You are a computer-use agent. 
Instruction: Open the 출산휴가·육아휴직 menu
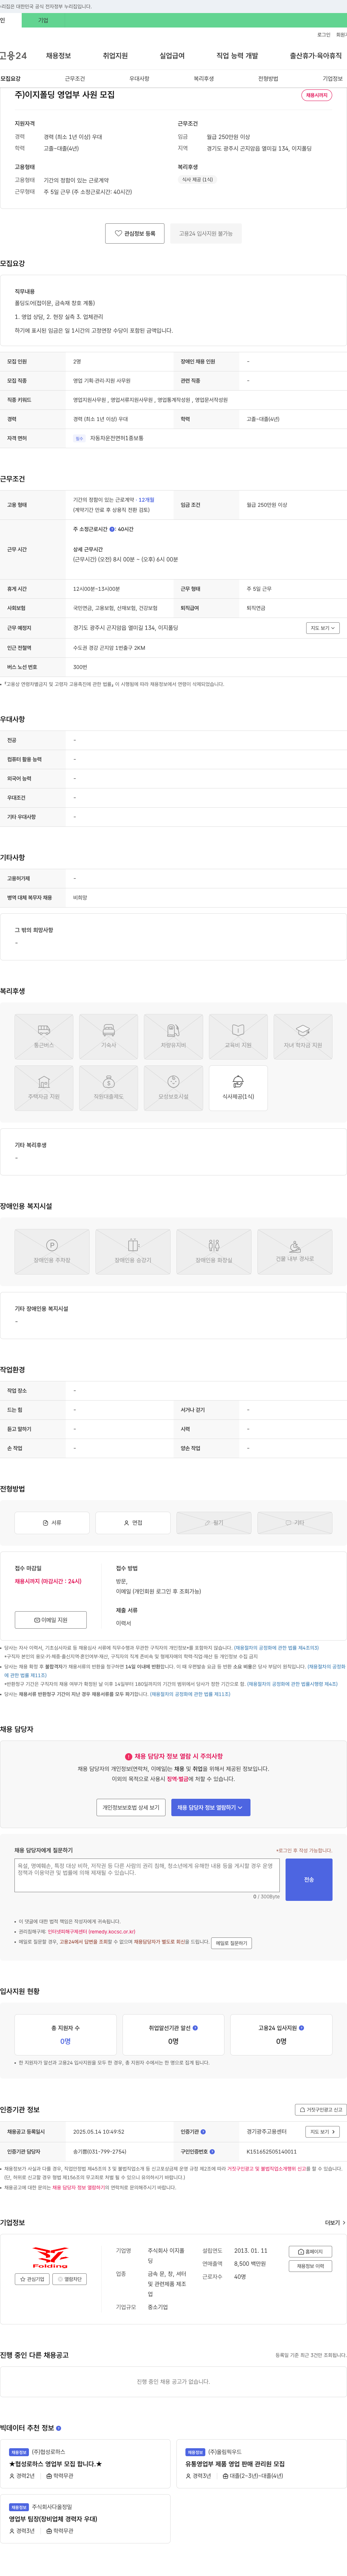coord(316,56)
